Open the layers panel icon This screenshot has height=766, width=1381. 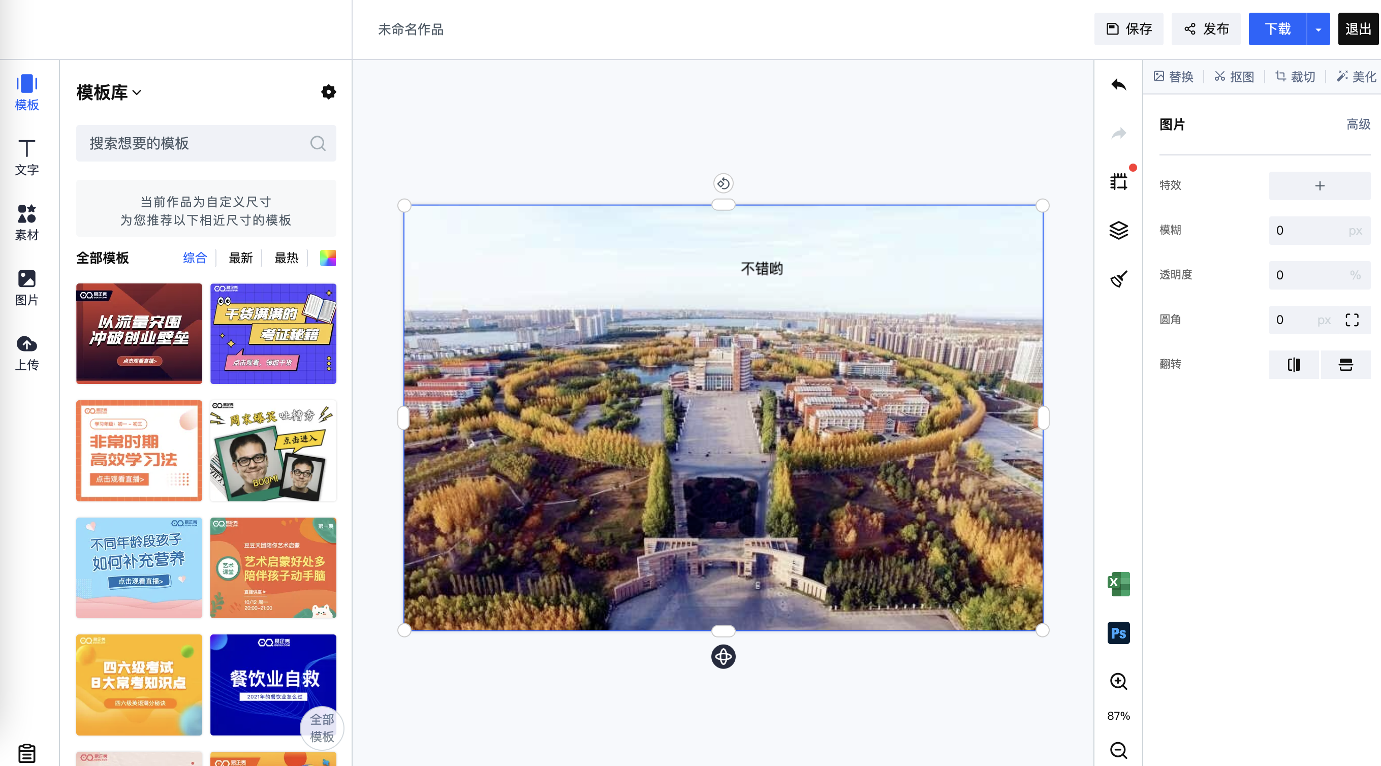(1118, 231)
